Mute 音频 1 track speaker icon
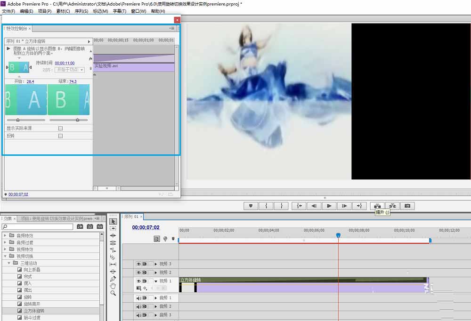Screen dimensions: 471x321 138,298
